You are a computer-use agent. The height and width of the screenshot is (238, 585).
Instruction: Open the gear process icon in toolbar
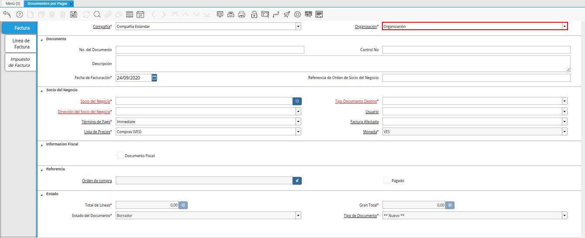coord(297,14)
